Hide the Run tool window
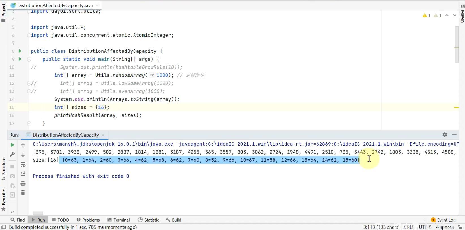465x230 pixels. [x=454, y=135]
